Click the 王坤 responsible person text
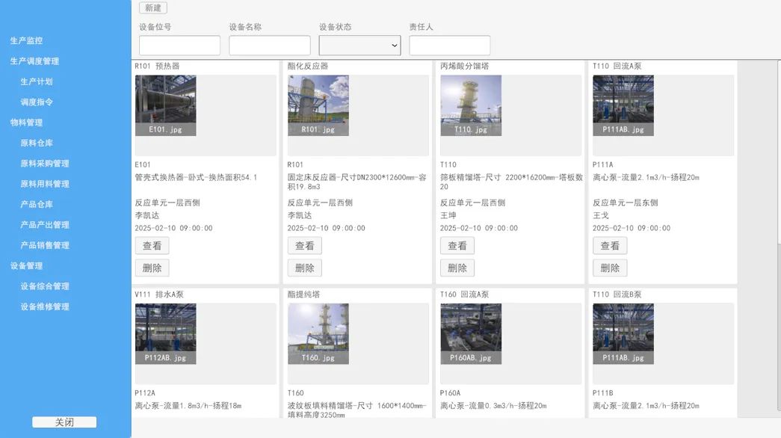The image size is (781, 438). pos(448,215)
